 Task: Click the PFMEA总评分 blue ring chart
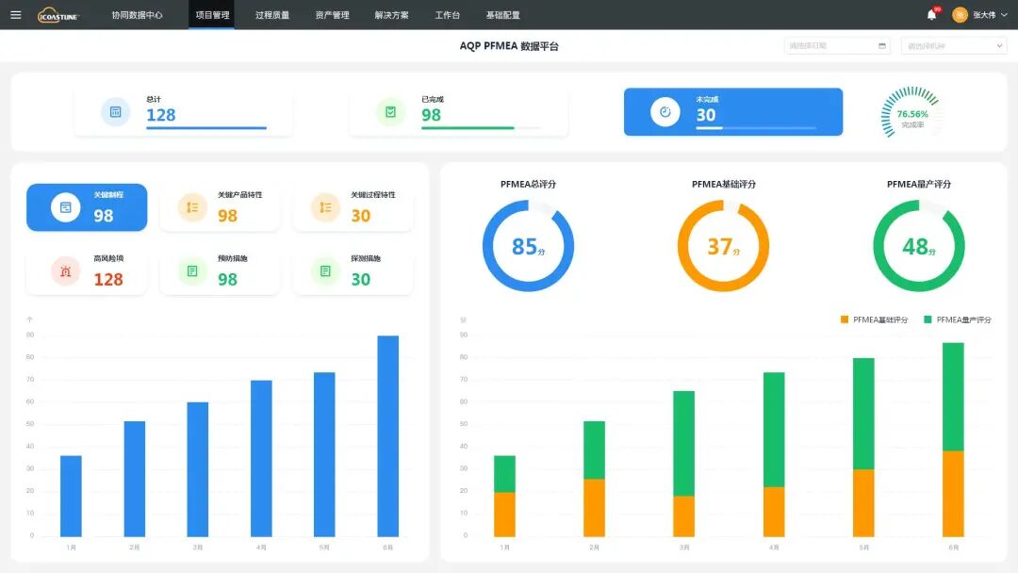[528, 245]
